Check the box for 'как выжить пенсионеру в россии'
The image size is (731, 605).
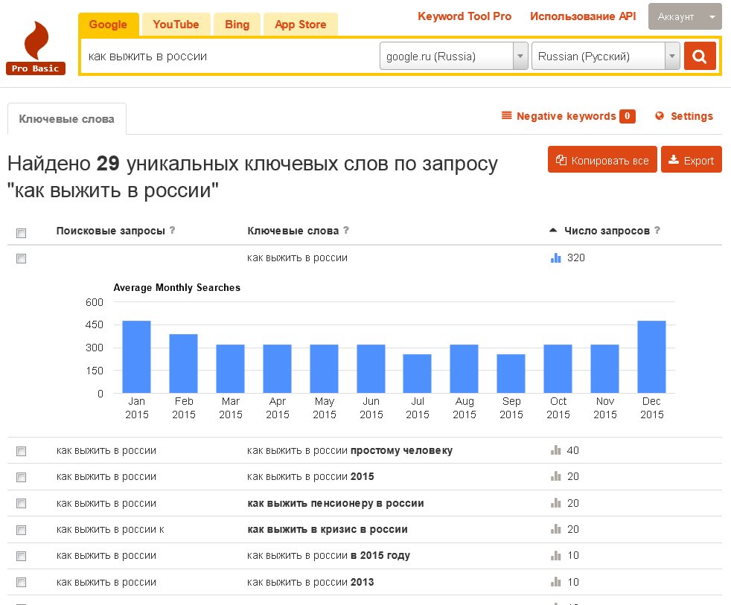(x=21, y=503)
